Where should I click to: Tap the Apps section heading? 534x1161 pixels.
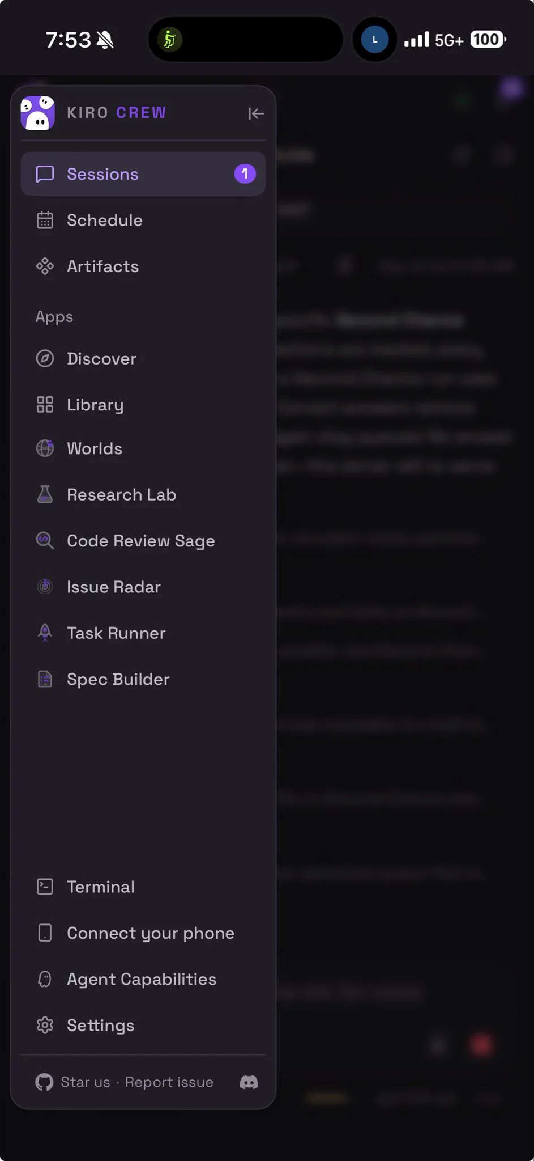tap(54, 317)
